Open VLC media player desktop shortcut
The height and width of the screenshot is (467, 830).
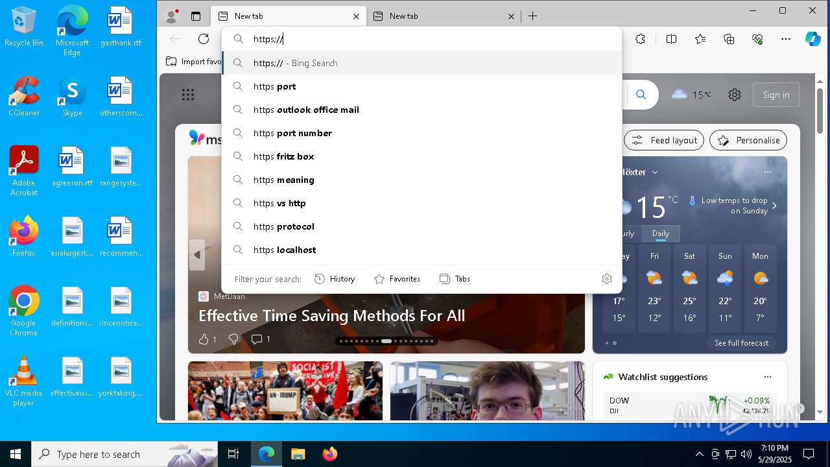[x=24, y=381]
